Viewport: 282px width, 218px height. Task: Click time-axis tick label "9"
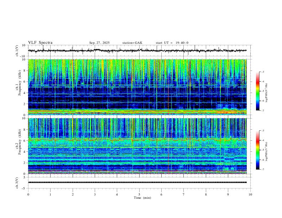pos(228,194)
